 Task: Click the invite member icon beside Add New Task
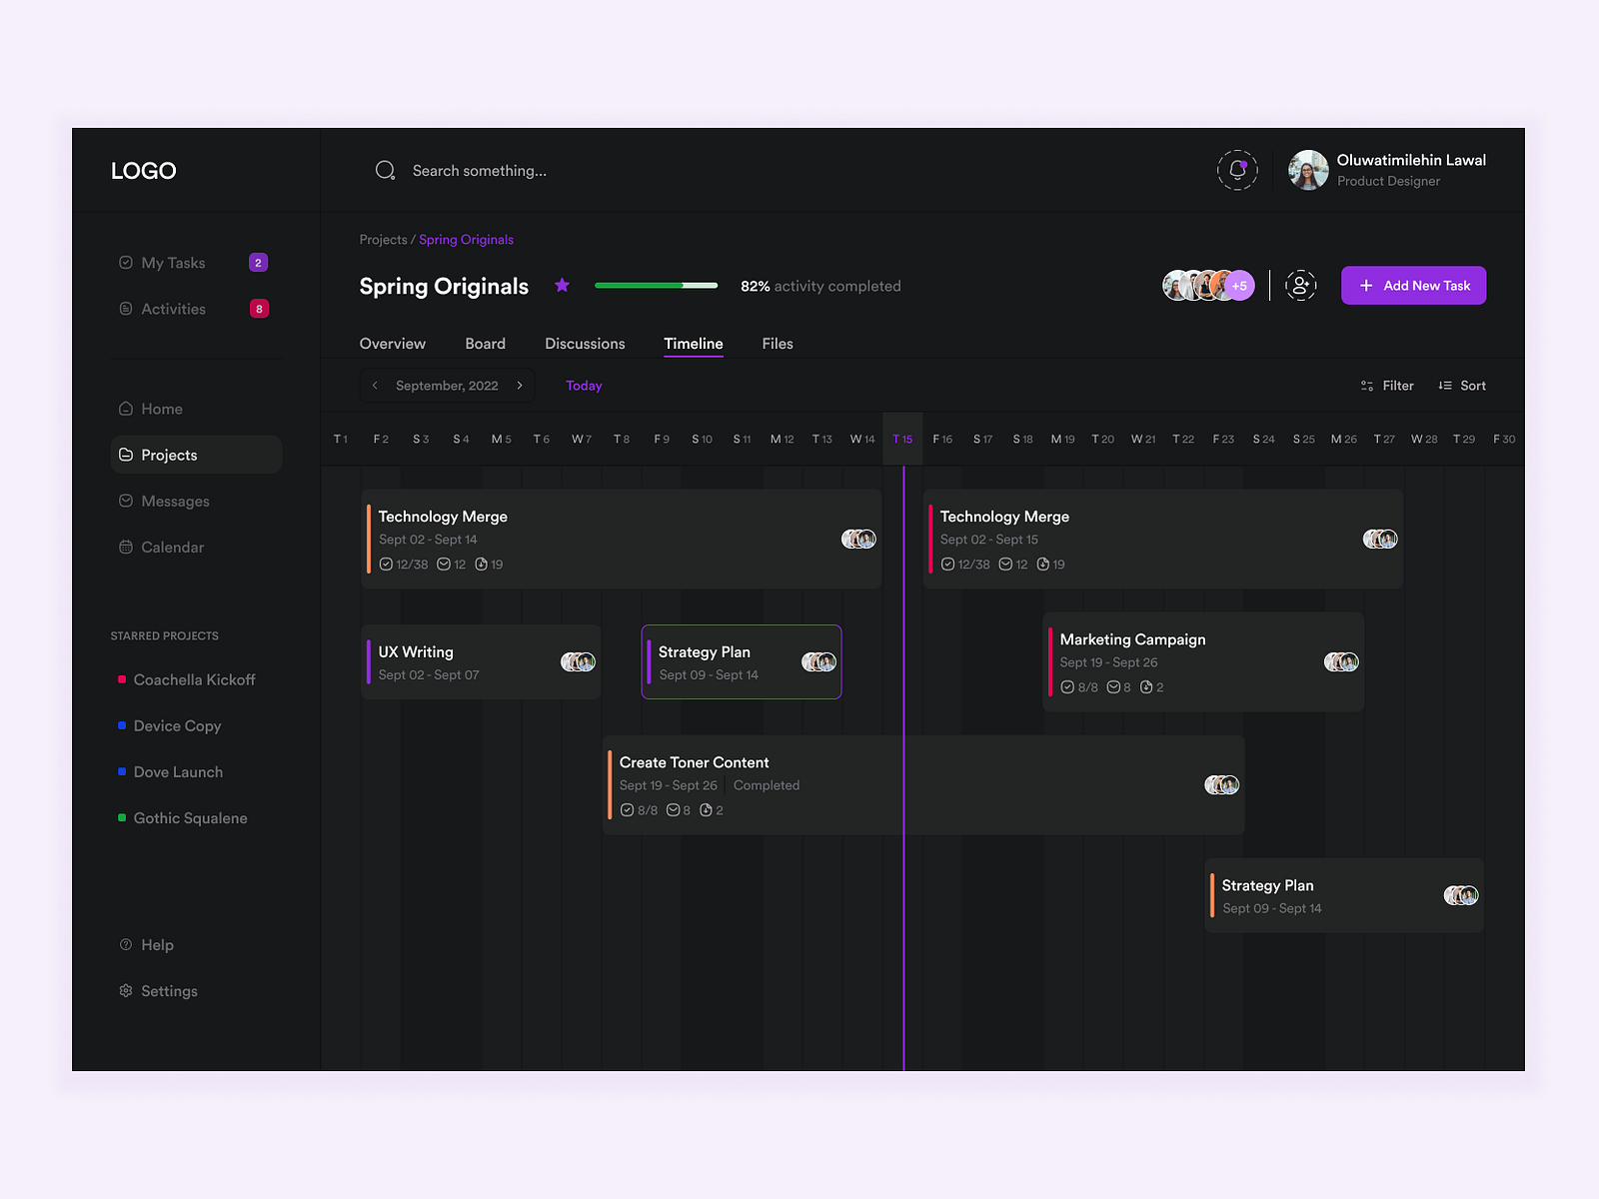pyautogui.click(x=1301, y=285)
